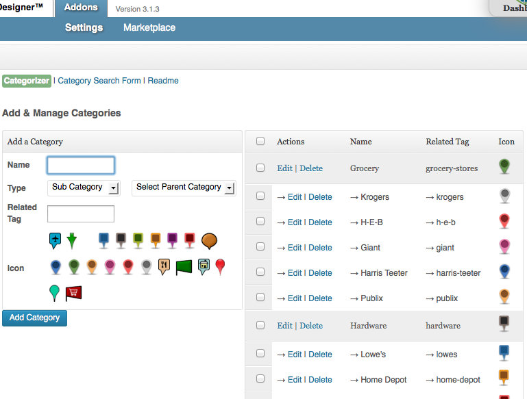The image size is (527, 399).
Task: Select the teal balloon pin marker icon
Action: (x=55, y=294)
